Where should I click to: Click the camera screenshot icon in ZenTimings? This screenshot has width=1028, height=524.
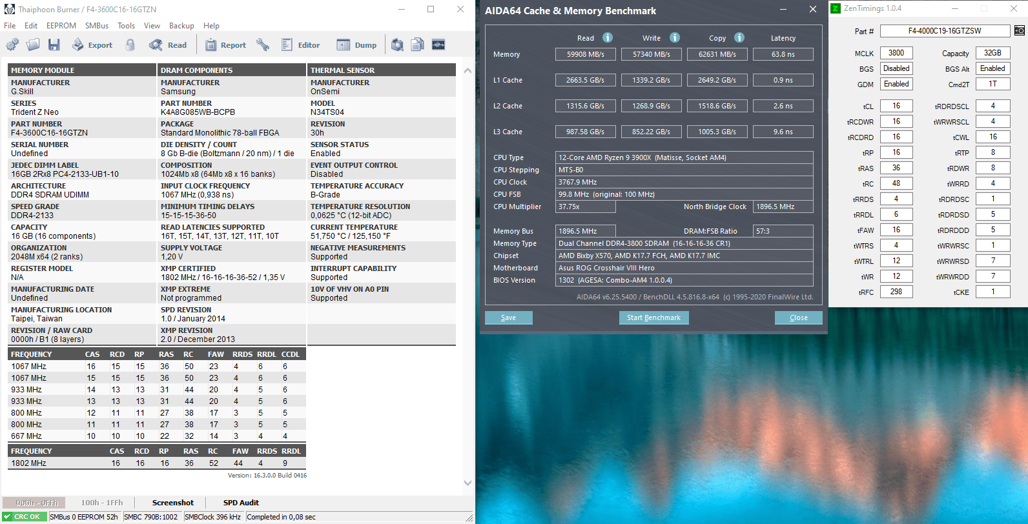coord(1020,30)
